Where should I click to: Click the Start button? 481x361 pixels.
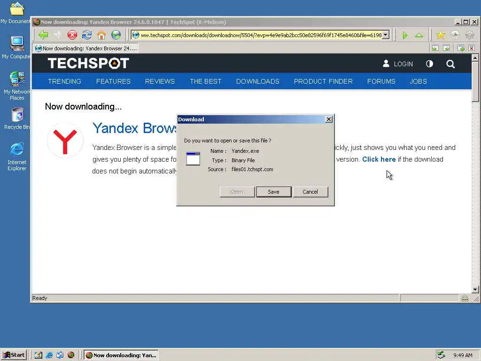click(14, 355)
